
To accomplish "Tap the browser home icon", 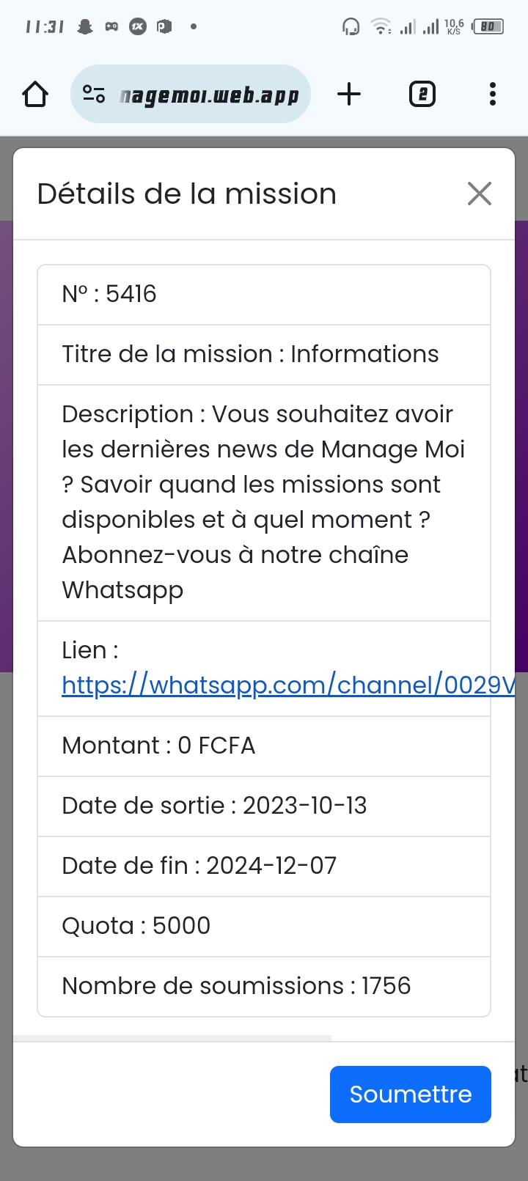I will coord(35,94).
